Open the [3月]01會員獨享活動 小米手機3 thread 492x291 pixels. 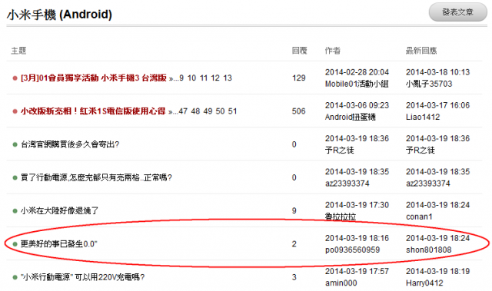(94, 78)
